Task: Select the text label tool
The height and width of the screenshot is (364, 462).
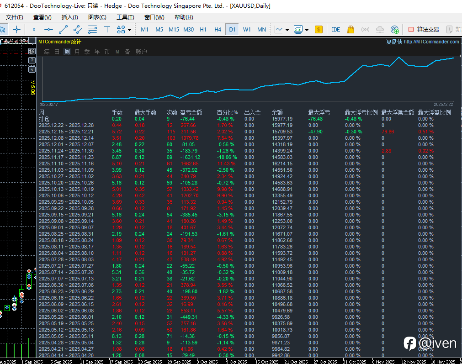Action: pos(107,30)
